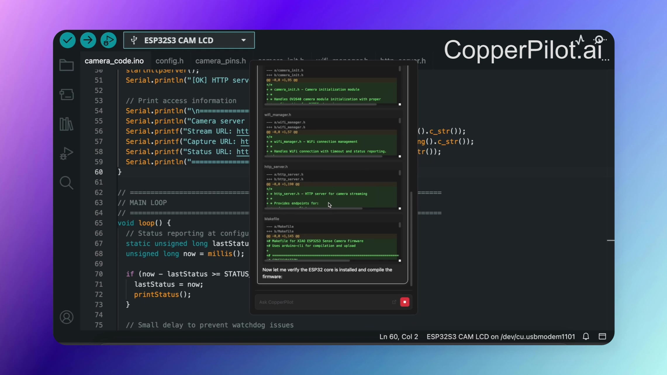Open the Boards Manager sidebar panel
The image size is (667, 375).
pos(67,95)
